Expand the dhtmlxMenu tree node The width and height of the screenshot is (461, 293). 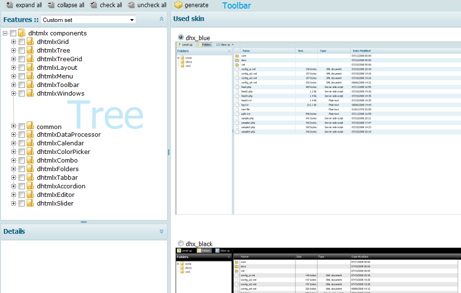14,76
